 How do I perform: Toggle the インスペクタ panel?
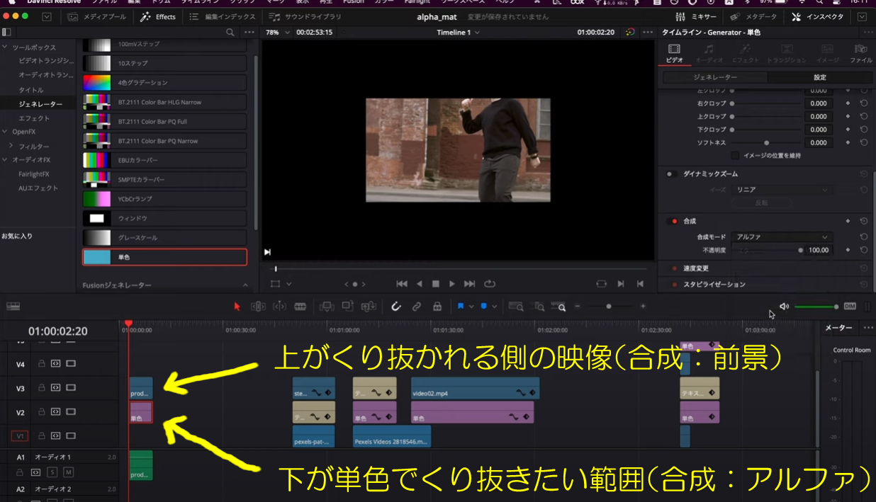[x=818, y=16]
